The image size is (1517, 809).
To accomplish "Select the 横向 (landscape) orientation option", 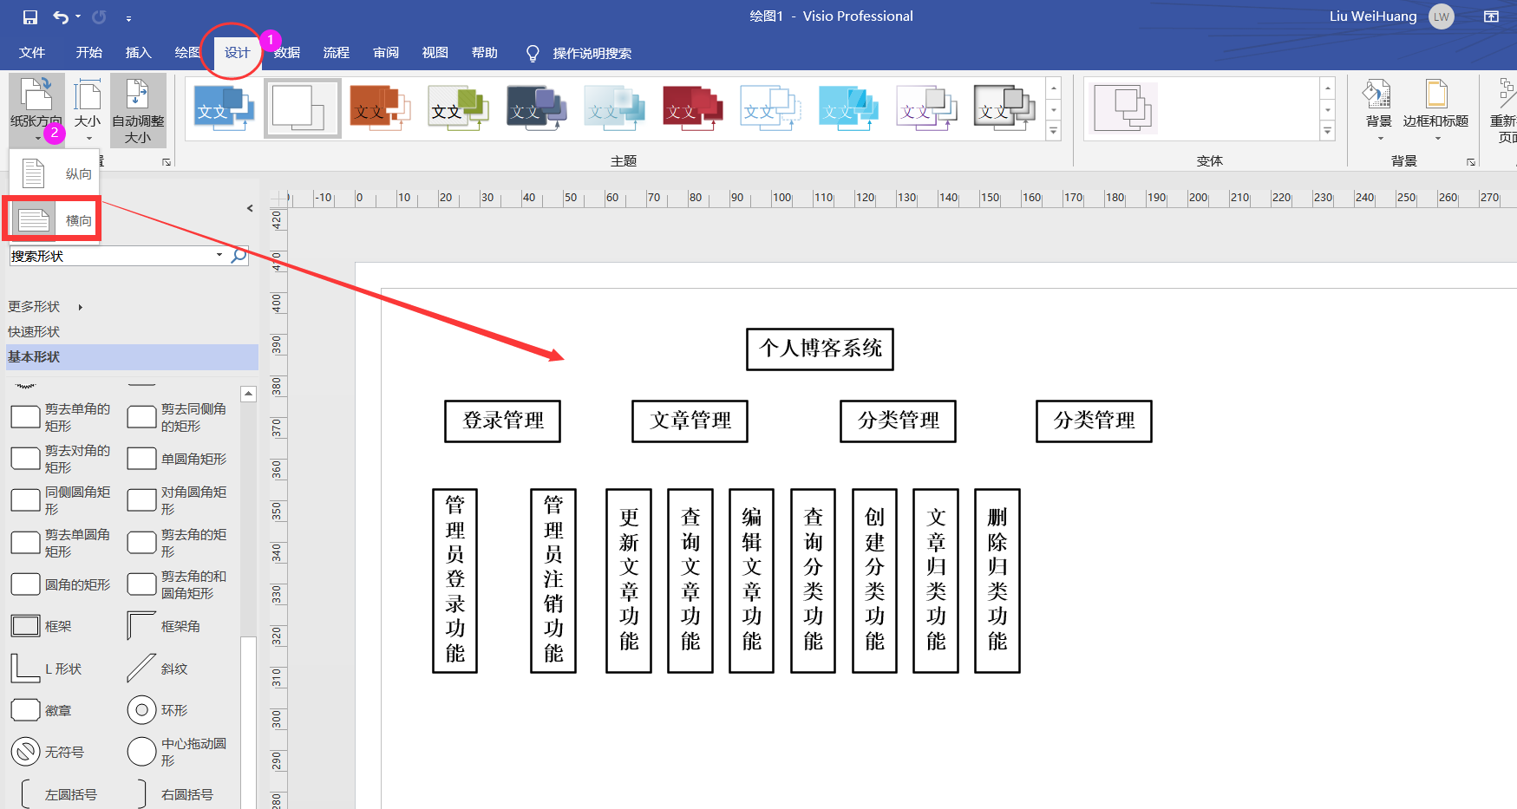I will [52, 219].
